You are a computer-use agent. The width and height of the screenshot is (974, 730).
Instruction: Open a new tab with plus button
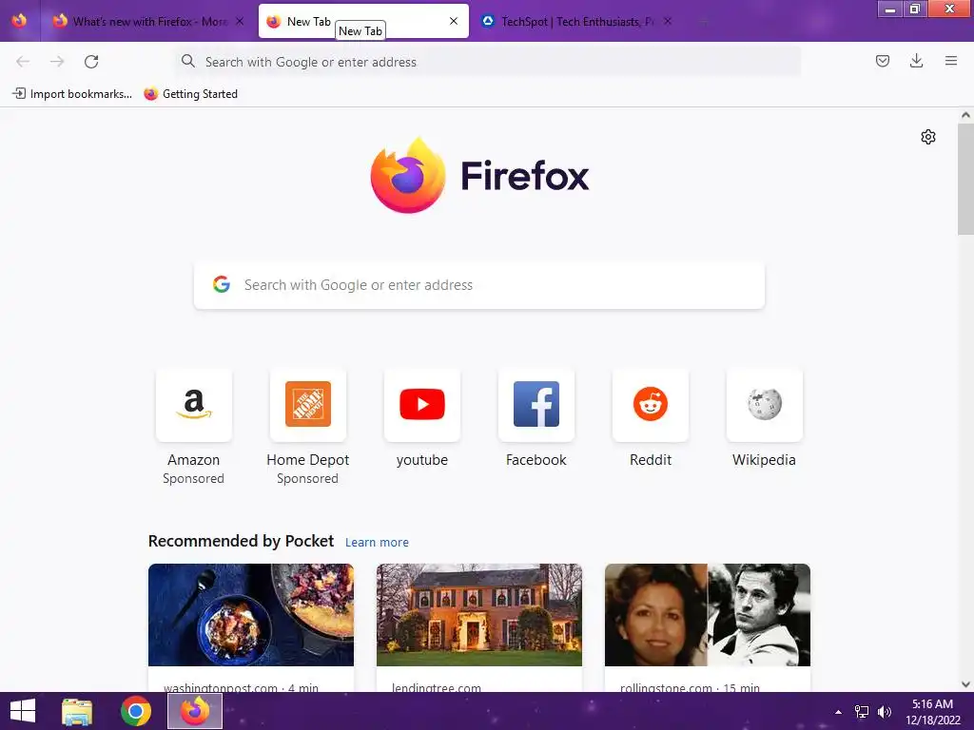(x=704, y=22)
